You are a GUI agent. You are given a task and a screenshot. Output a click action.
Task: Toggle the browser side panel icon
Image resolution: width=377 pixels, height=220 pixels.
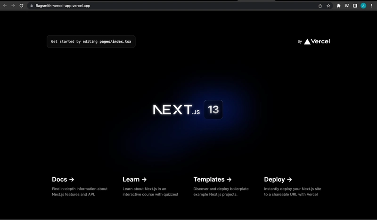point(355,6)
